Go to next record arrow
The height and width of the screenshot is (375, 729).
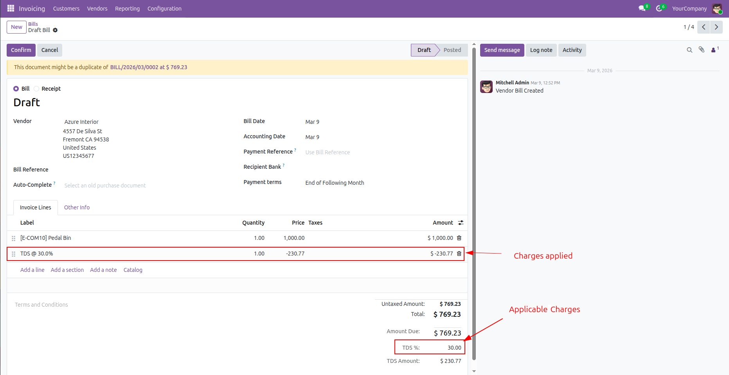pyautogui.click(x=716, y=27)
